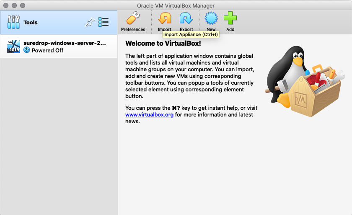Image resolution: width=352 pixels, height=215 pixels.
Task: Click the New label under starburst
Action: 211,29
